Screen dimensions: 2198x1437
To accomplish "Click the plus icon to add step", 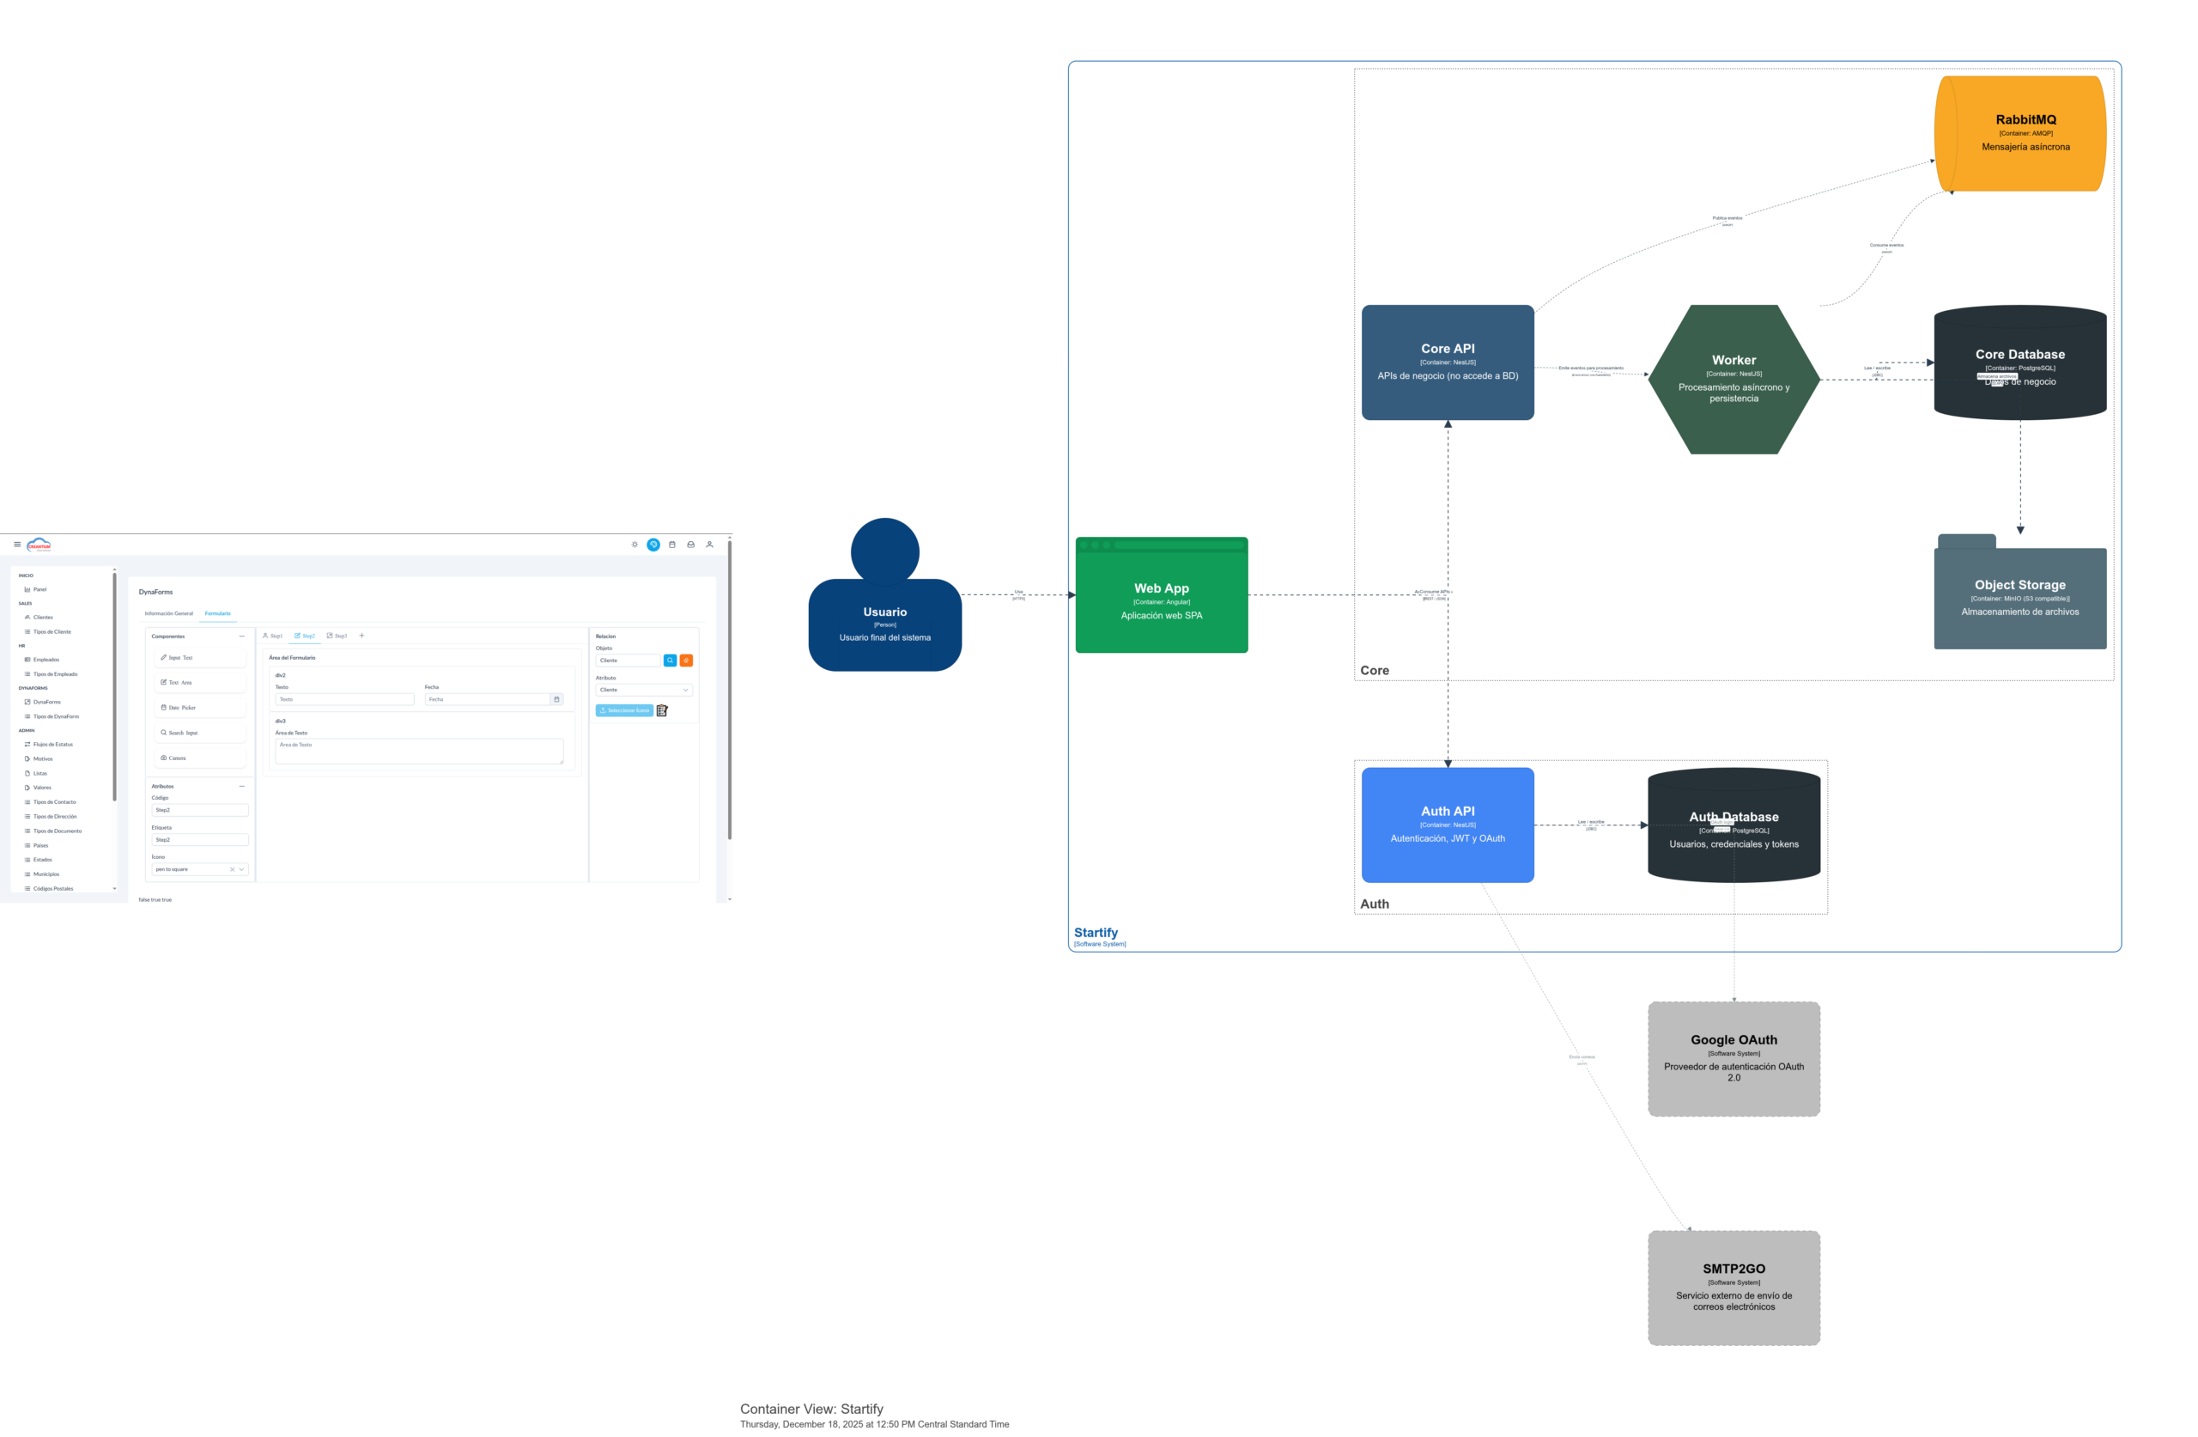I will point(361,636).
